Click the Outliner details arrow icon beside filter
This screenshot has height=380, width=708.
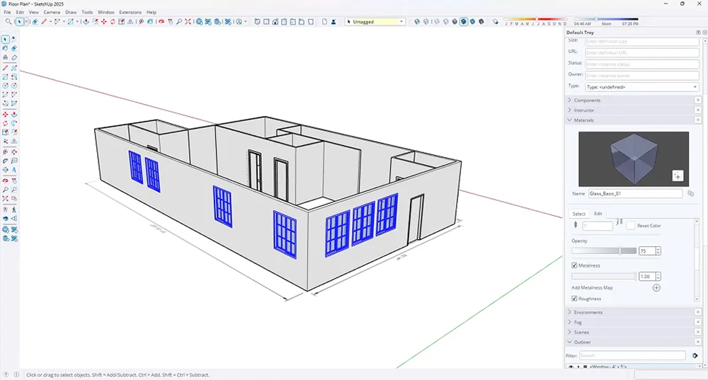coord(695,355)
